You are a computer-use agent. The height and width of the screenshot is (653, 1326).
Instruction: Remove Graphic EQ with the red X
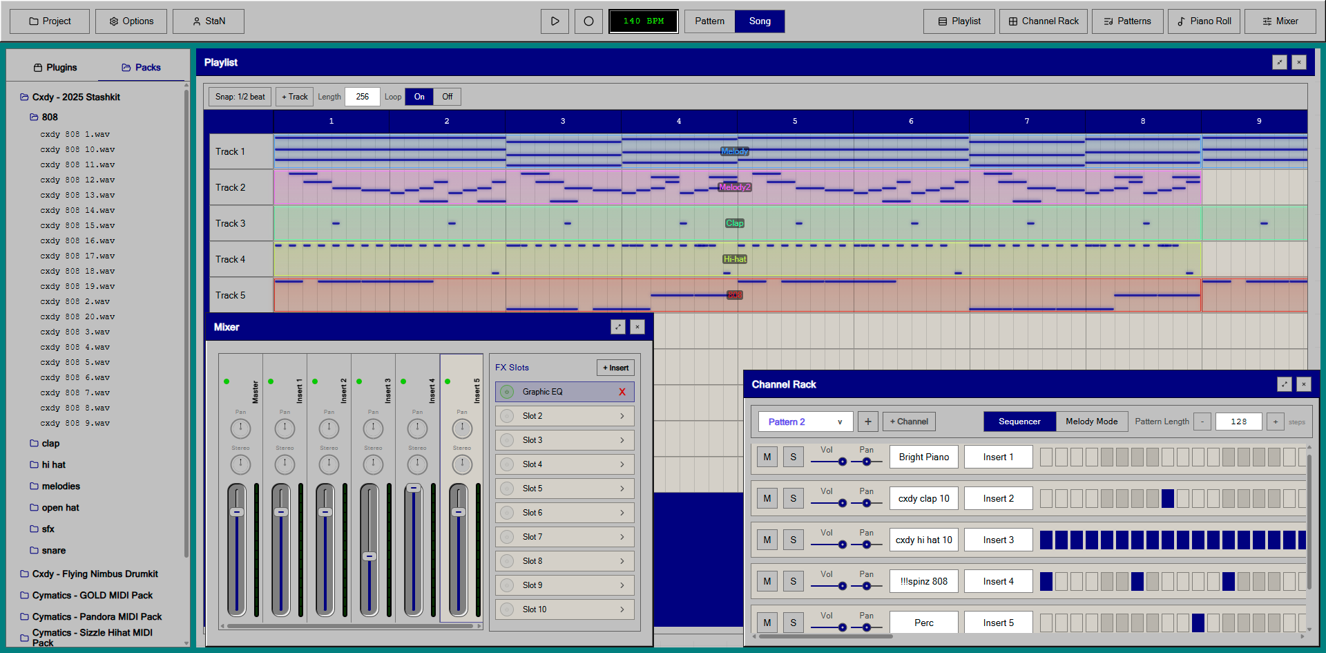[x=622, y=392]
